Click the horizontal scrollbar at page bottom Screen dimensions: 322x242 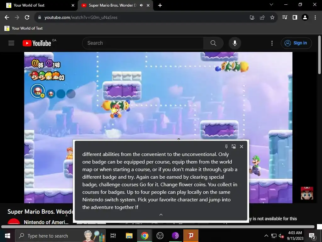click(x=158, y=227)
